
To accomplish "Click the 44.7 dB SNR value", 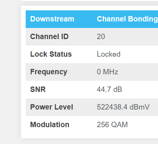I will click(109, 89).
